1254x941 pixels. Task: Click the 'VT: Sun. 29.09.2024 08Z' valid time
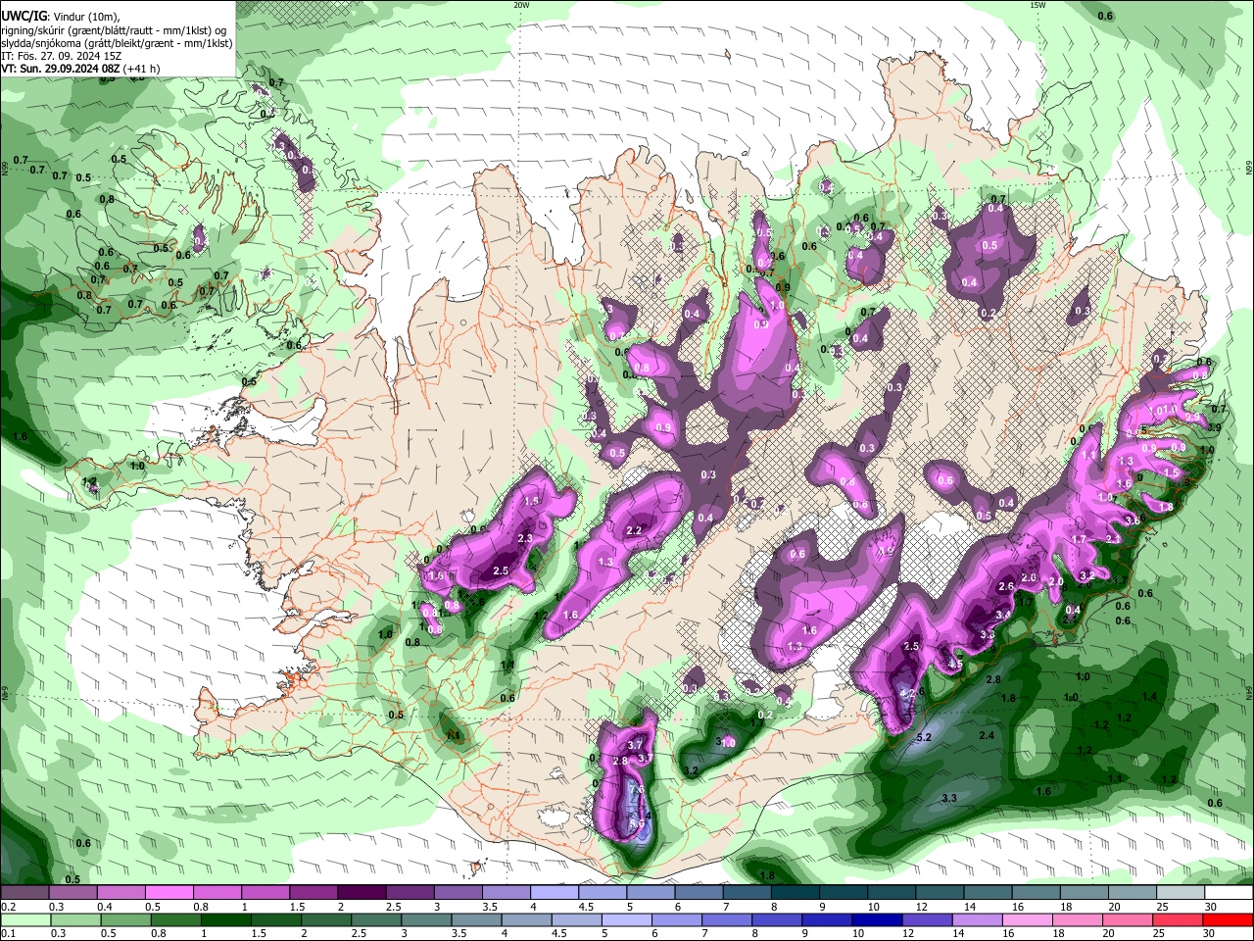(x=61, y=69)
